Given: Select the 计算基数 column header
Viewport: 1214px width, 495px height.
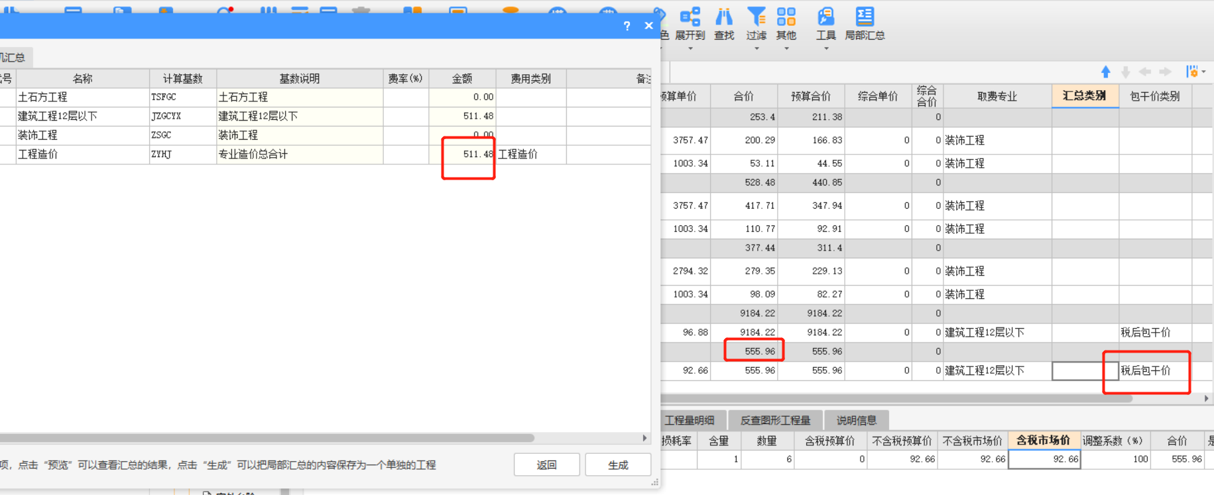Looking at the screenshot, I should click(183, 78).
